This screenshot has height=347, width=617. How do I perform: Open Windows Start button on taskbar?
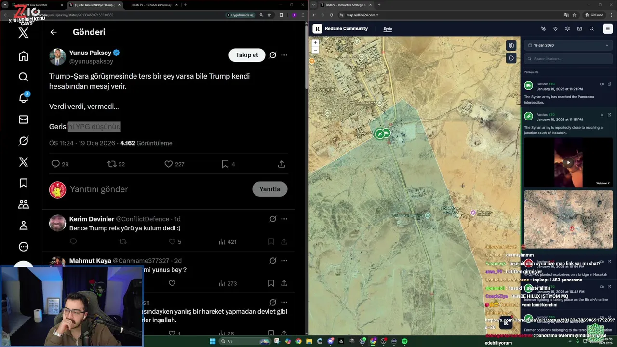point(213,341)
